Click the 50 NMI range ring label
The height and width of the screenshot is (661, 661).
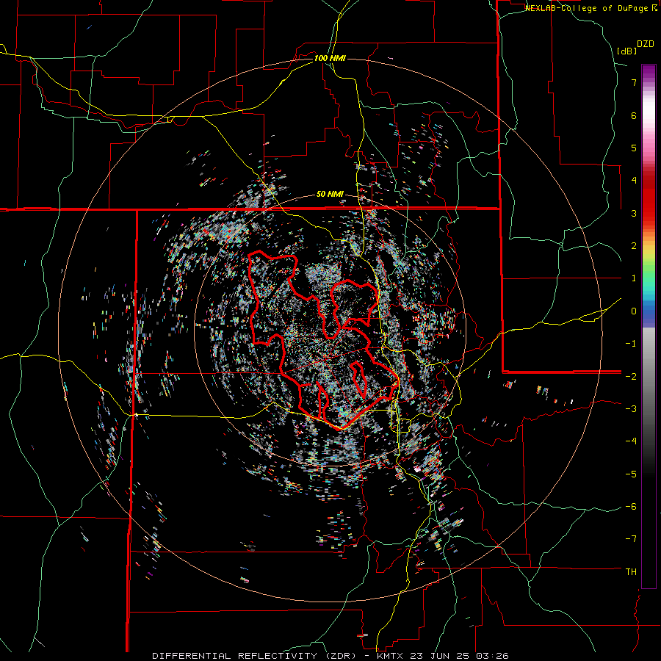[x=330, y=195]
